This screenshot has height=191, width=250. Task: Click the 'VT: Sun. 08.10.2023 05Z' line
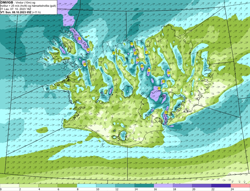click(20, 12)
